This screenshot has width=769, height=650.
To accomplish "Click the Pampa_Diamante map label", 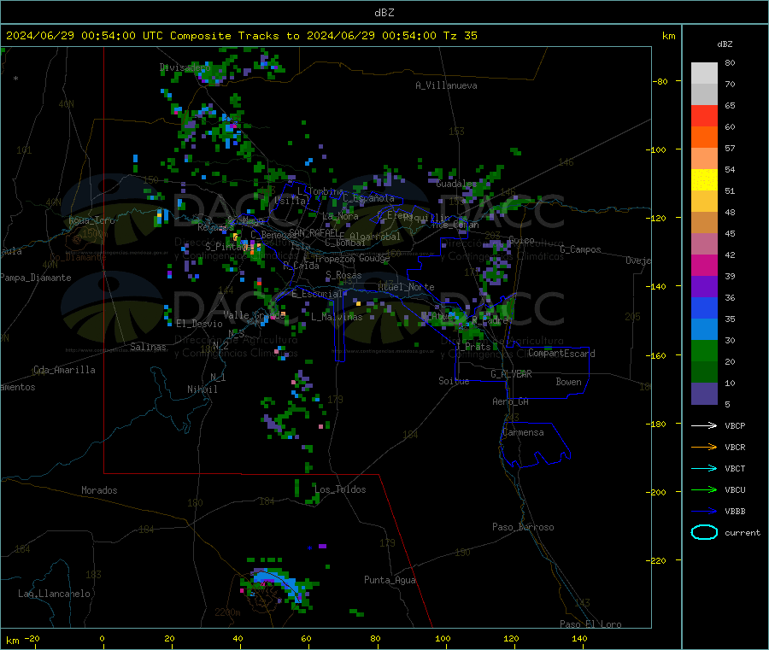I will pos(36,278).
